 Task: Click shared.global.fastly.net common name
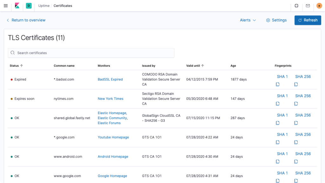point(72,118)
